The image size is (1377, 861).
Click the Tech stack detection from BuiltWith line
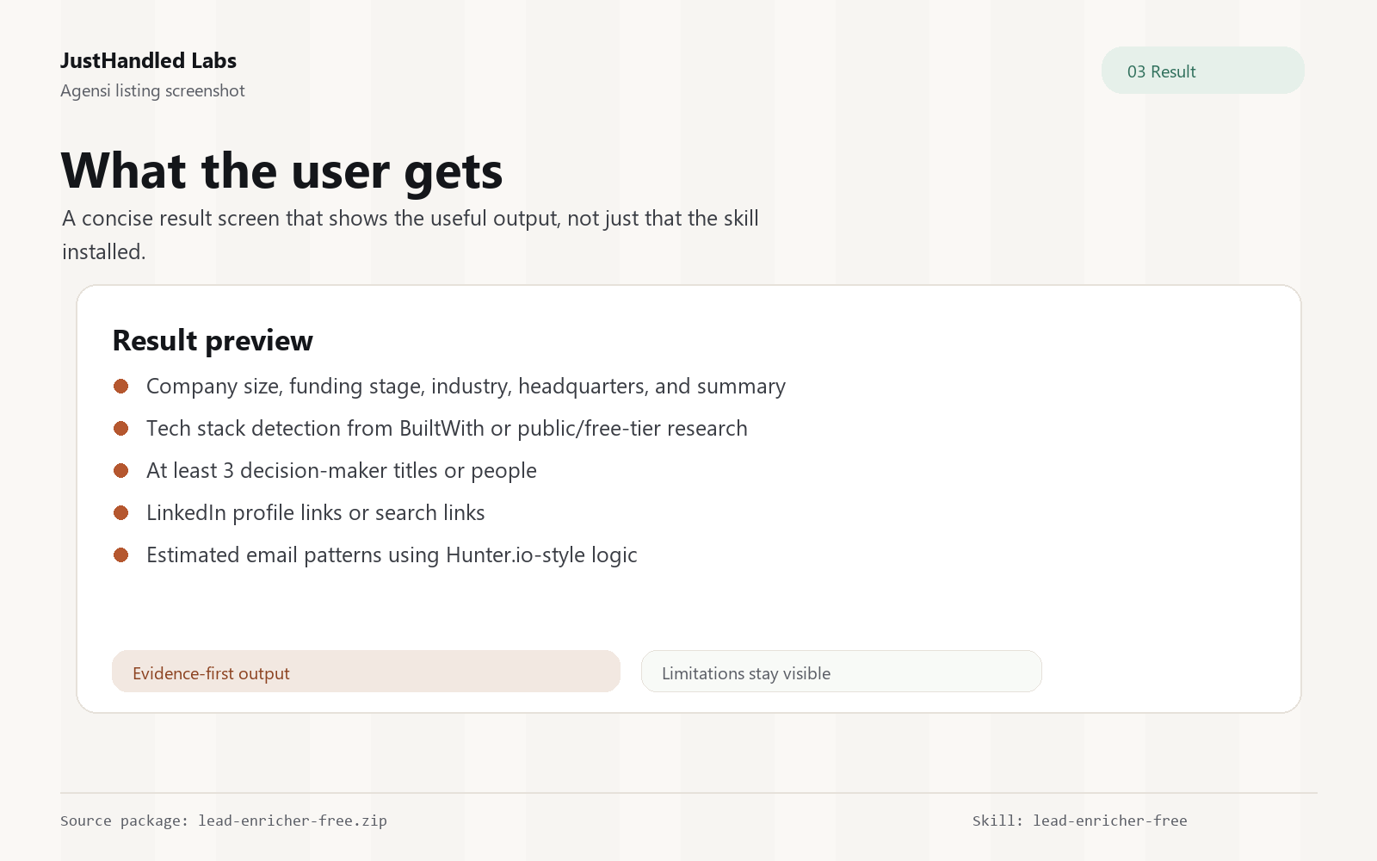pos(447,429)
